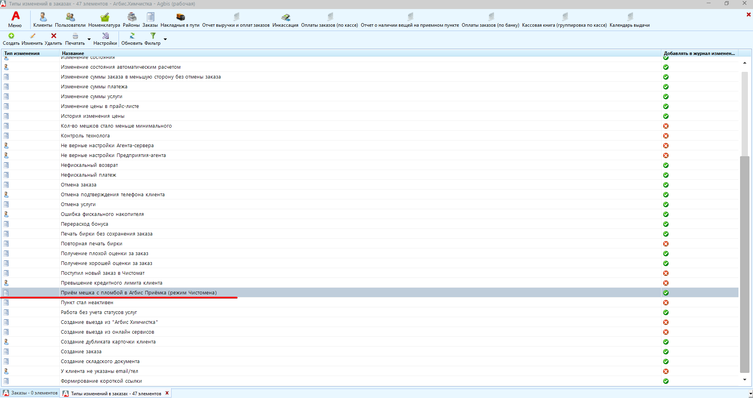Open Оплаты заказов (по кассе) report

tap(329, 20)
